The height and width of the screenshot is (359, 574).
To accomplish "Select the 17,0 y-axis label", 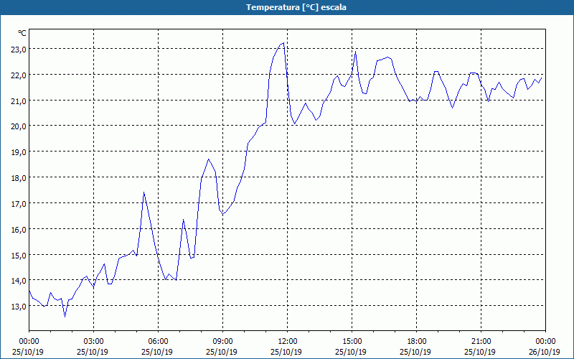I will click(18, 203).
